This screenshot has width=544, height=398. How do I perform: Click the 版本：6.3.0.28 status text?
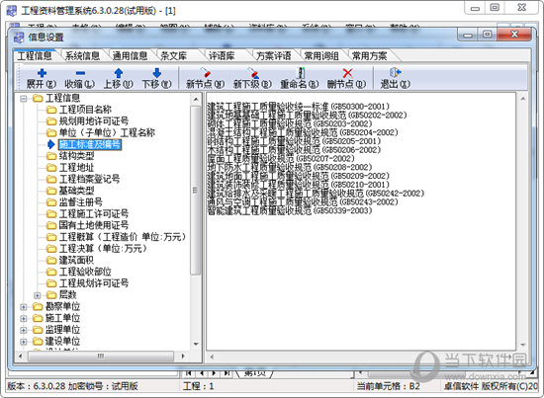coord(37,386)
